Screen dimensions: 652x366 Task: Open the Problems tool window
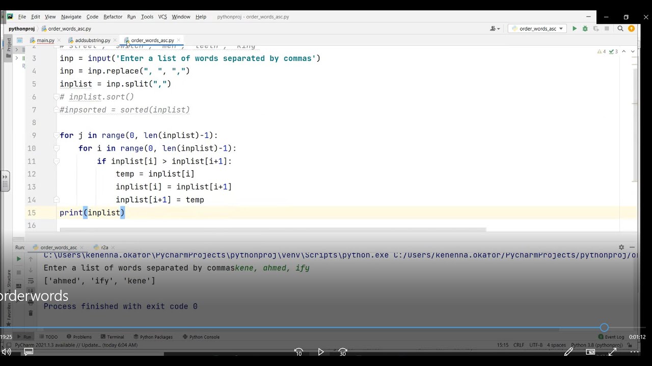pos(79,337)
